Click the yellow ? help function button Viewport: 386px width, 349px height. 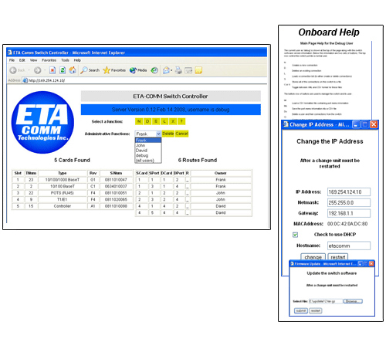(181, 121)
